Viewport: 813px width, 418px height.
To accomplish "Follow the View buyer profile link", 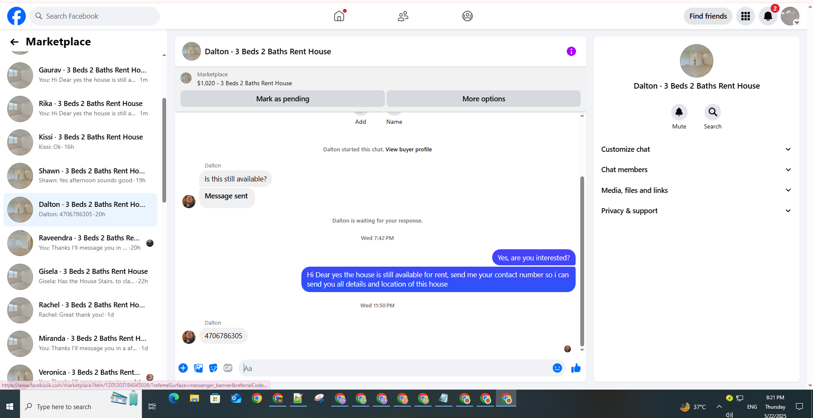I will (409, 149).
